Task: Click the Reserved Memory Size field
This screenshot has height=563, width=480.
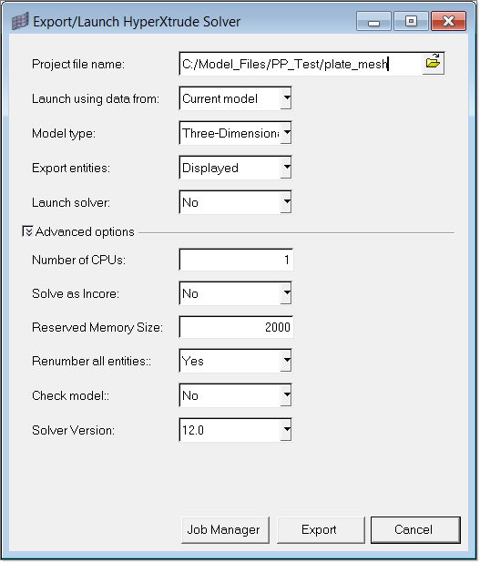Action: click(x=236, y=327)
